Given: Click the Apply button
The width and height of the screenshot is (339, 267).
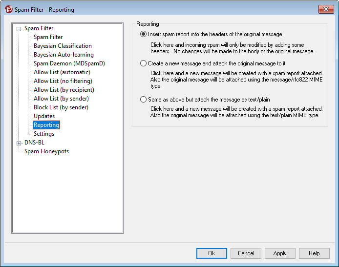Looking at the screenshot, I should click(x=280, y=253).
